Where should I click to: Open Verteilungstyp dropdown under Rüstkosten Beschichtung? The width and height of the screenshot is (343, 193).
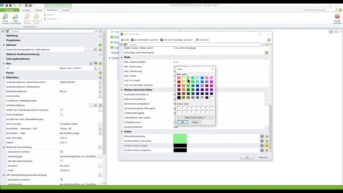pyautogui.click(x=100, y=157)
